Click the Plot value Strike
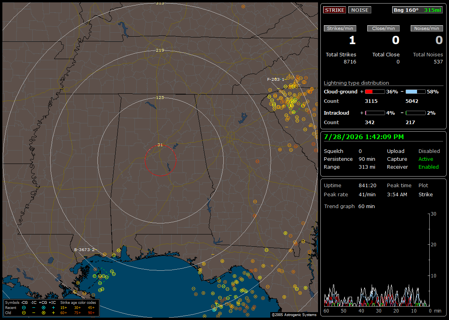 tap(425, 194)
